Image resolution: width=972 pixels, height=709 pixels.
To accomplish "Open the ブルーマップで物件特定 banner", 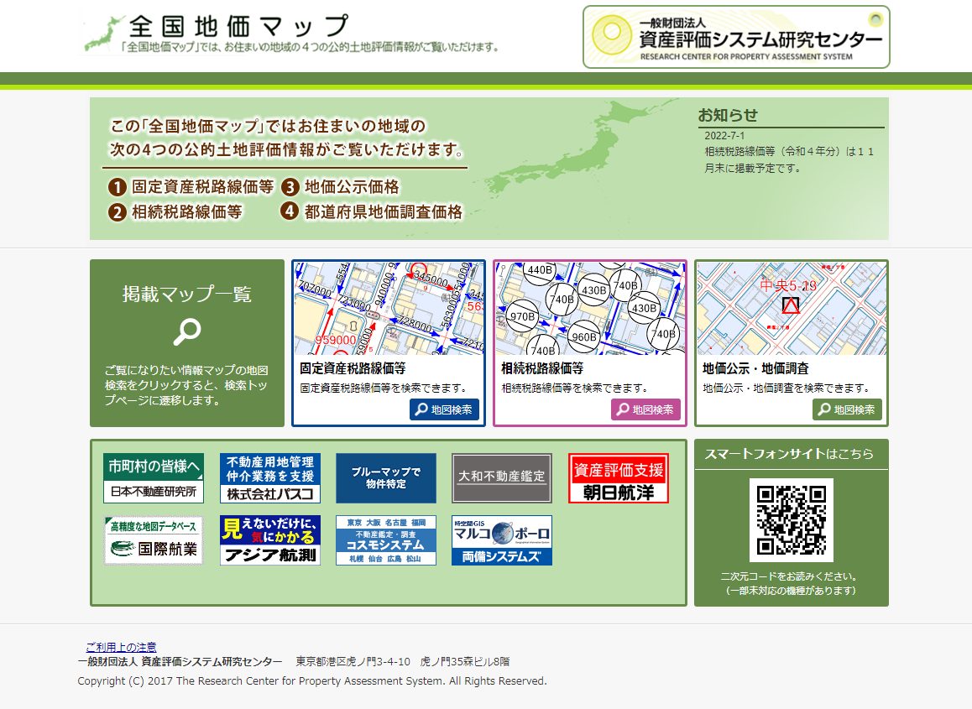I will coord(386,477).
